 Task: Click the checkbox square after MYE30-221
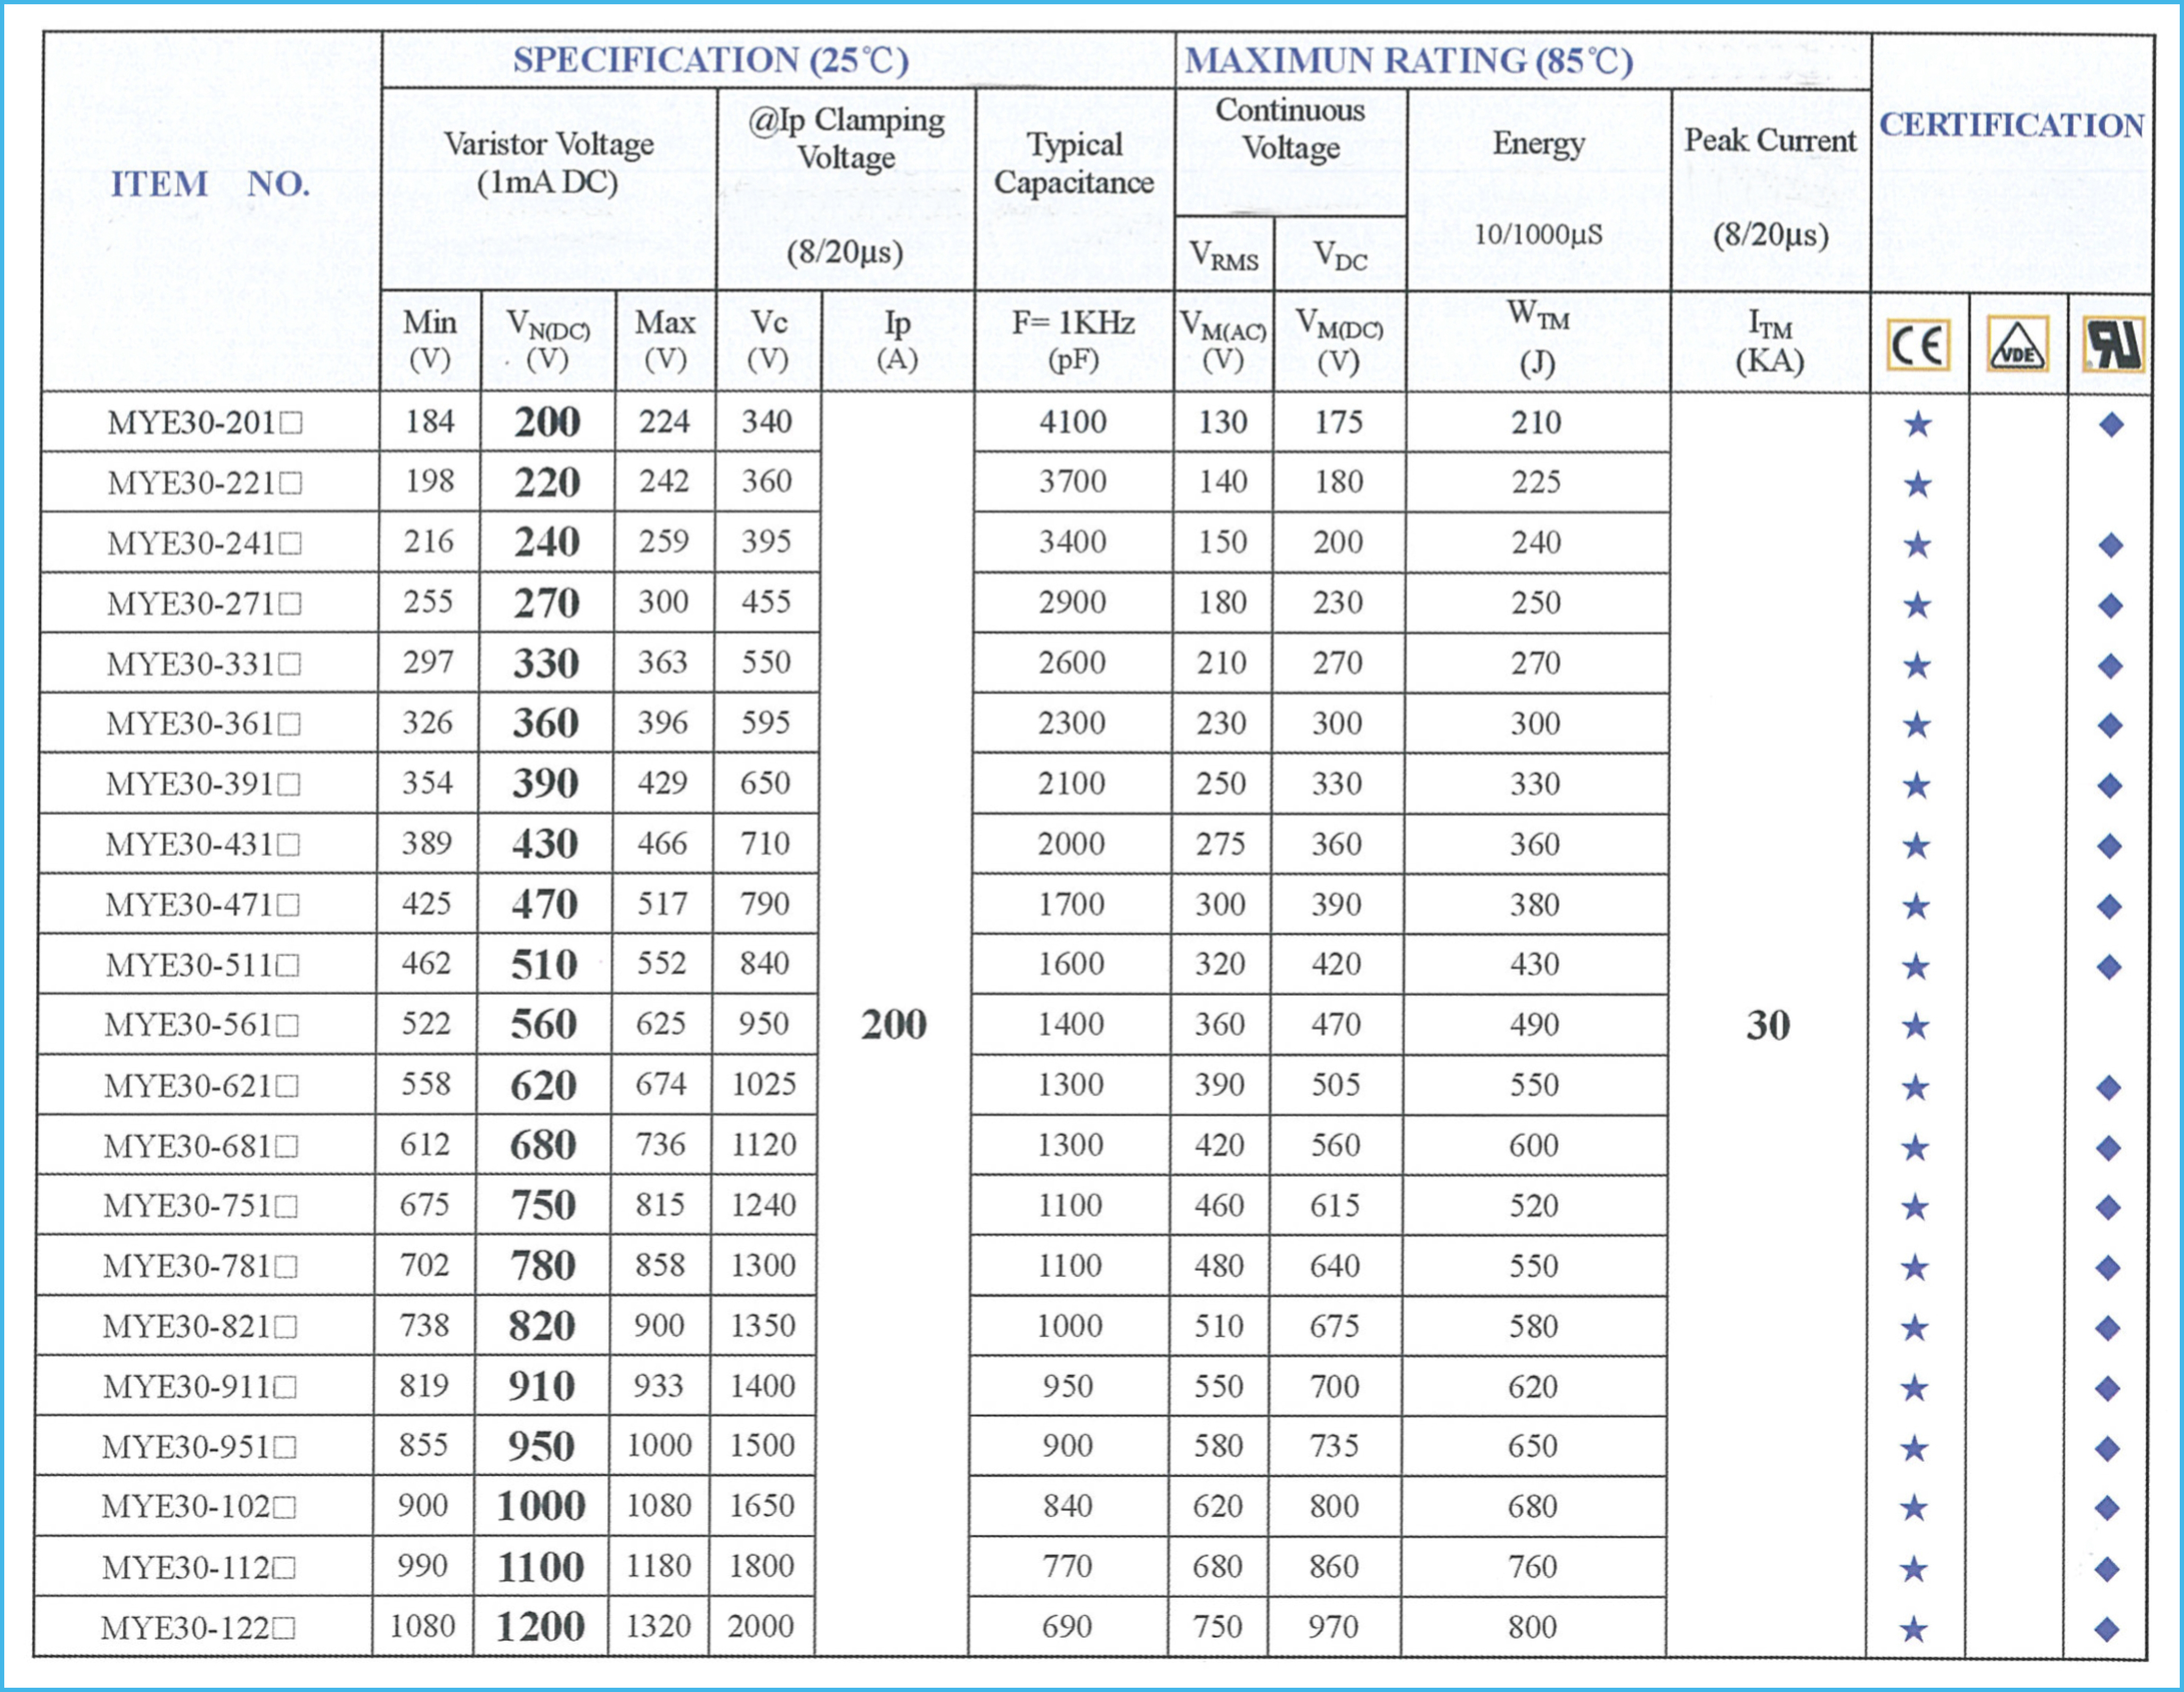291,484
